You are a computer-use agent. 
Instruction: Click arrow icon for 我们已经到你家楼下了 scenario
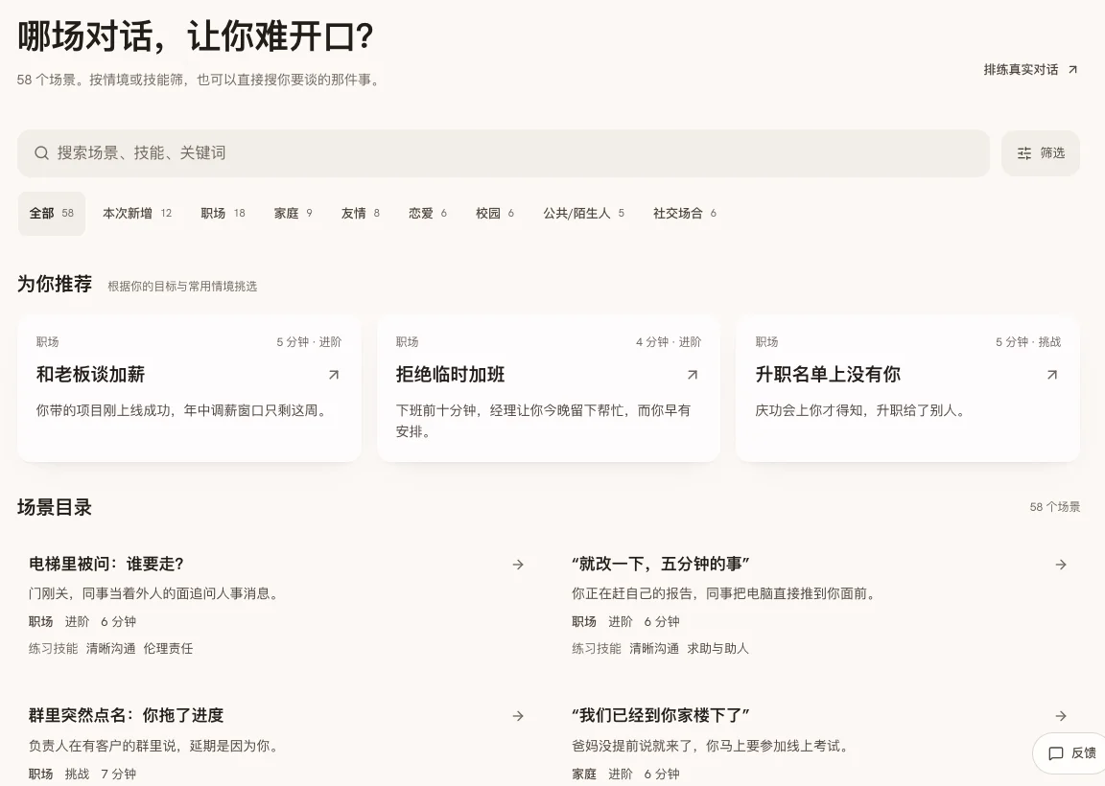[x=1061, y=716]
